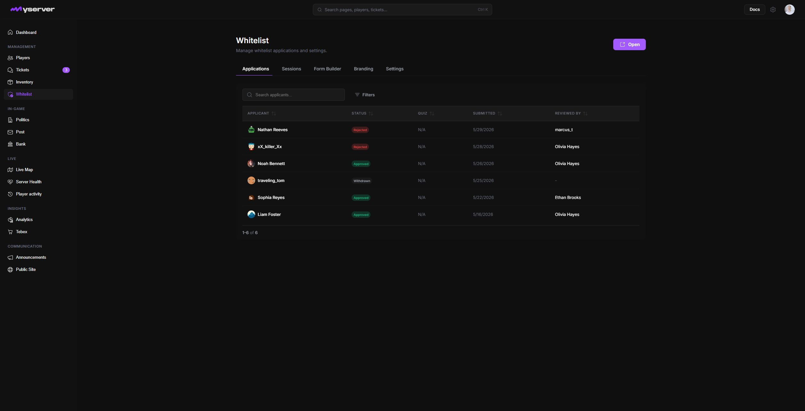805x411 pixels.
Task: Click the Filters funnel icon
Action: tap(357, 95)
